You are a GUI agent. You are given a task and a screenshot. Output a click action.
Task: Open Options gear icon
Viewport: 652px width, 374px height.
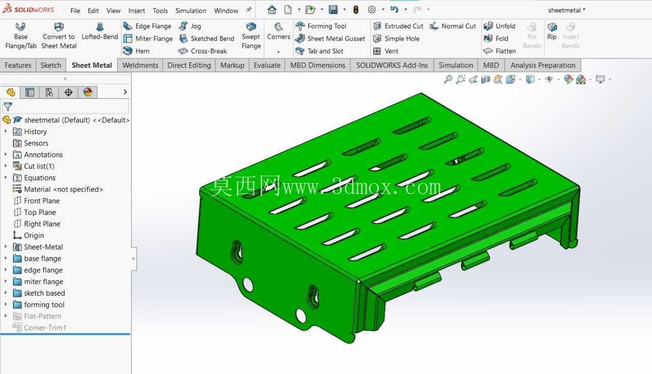(x=372, y=10)
